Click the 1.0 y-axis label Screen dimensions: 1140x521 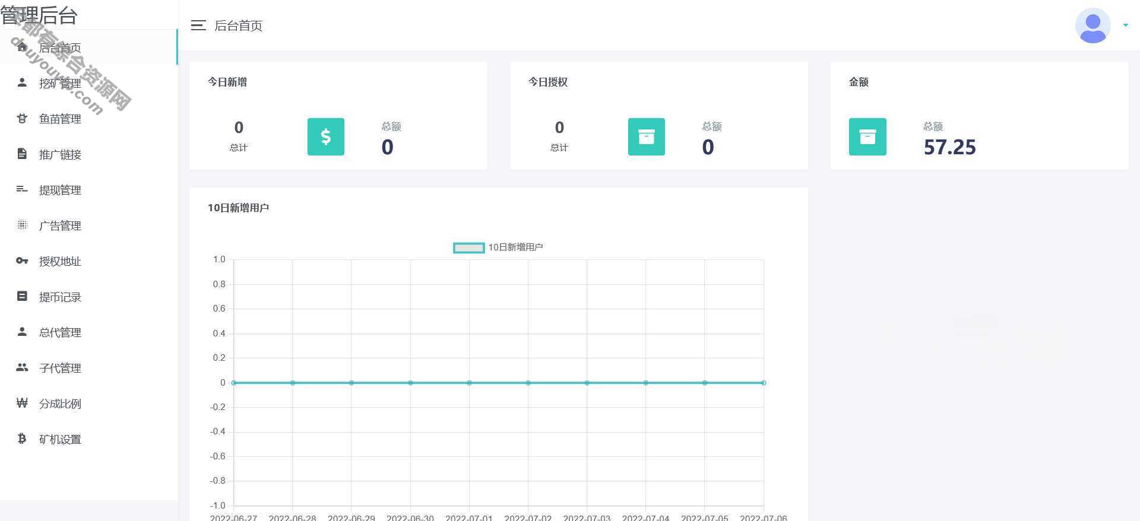(x=219, y=259)
